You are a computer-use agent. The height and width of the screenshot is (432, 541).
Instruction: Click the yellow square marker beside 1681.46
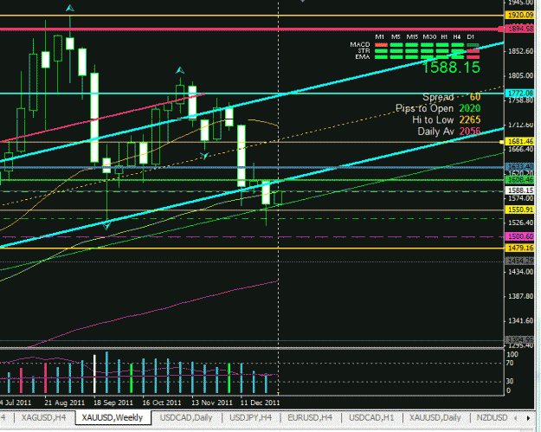click(502, 142)
